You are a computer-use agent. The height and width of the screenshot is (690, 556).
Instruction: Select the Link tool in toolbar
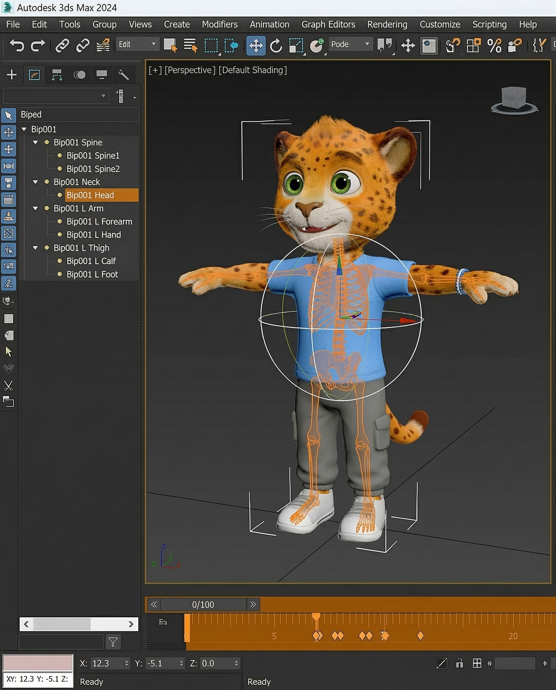[x=62, y=45]
